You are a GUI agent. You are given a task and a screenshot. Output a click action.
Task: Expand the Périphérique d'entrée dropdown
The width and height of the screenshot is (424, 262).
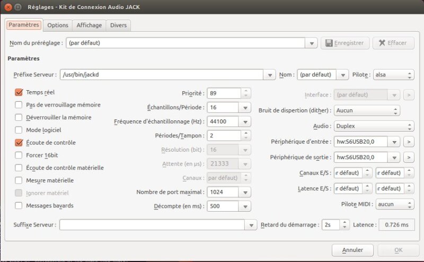(x=394, y=142)
